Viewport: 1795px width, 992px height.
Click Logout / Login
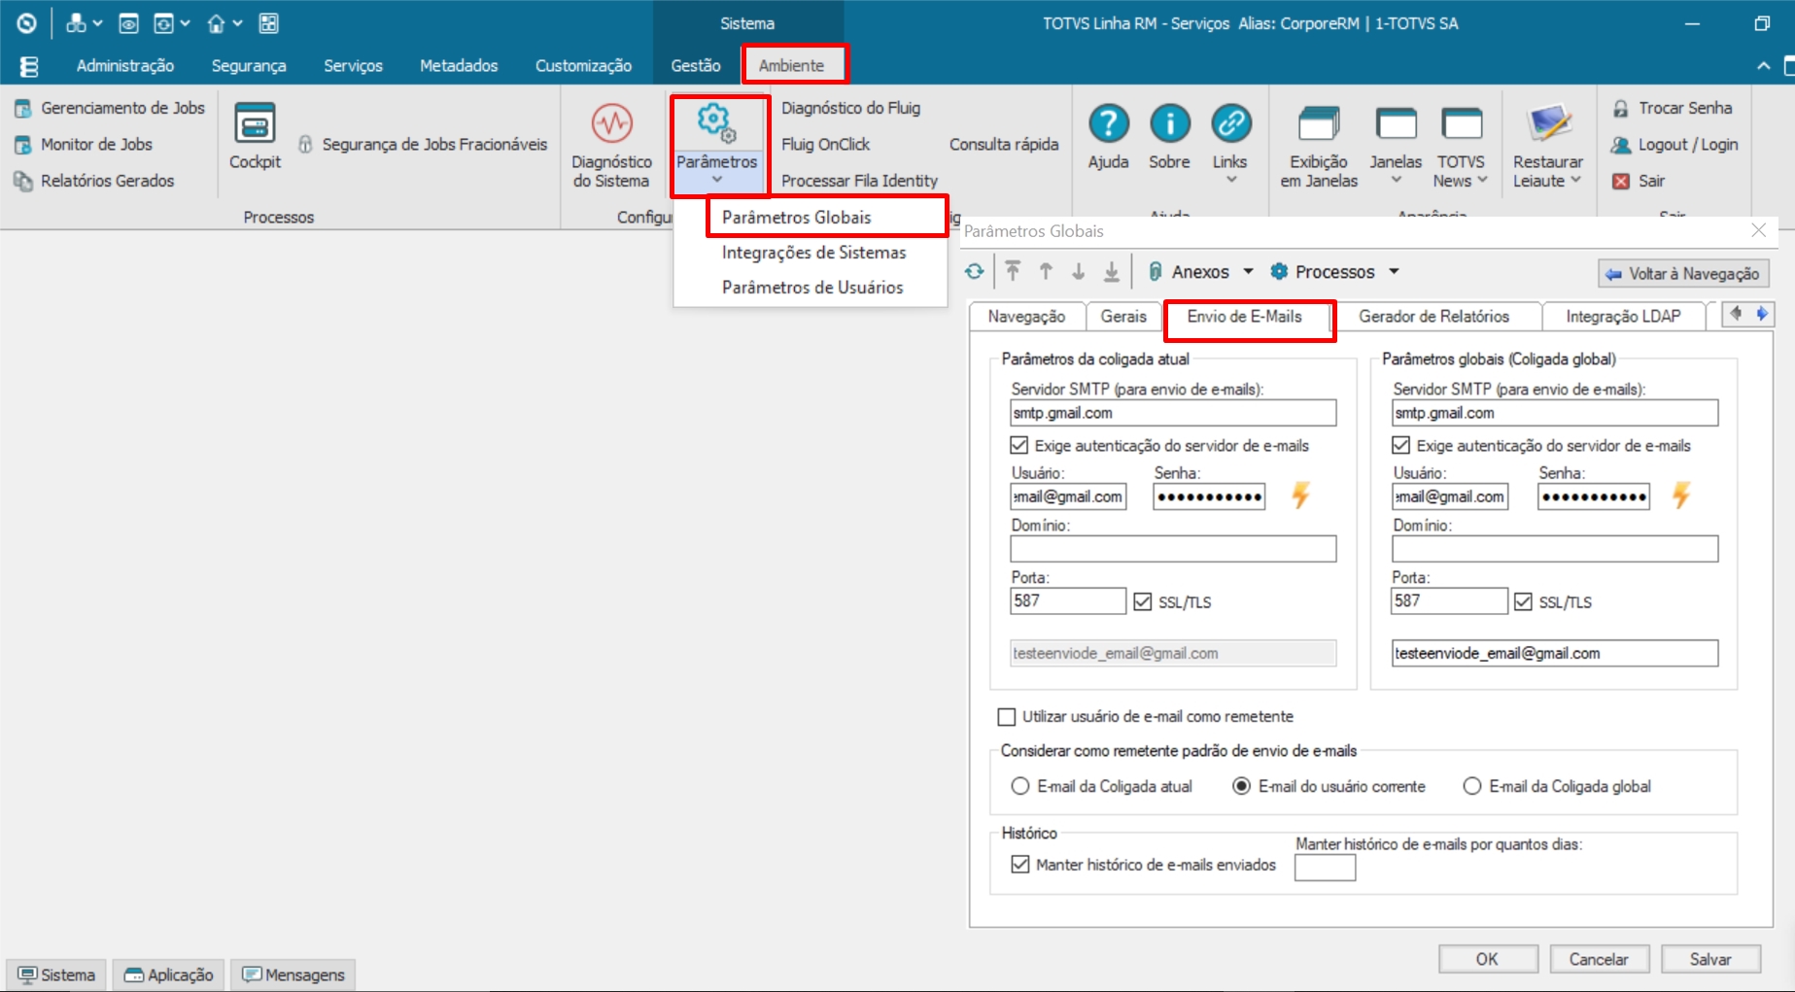pos(1674,144)
